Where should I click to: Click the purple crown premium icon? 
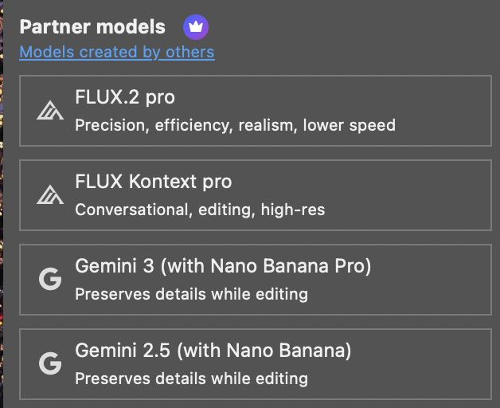(195, 27)
